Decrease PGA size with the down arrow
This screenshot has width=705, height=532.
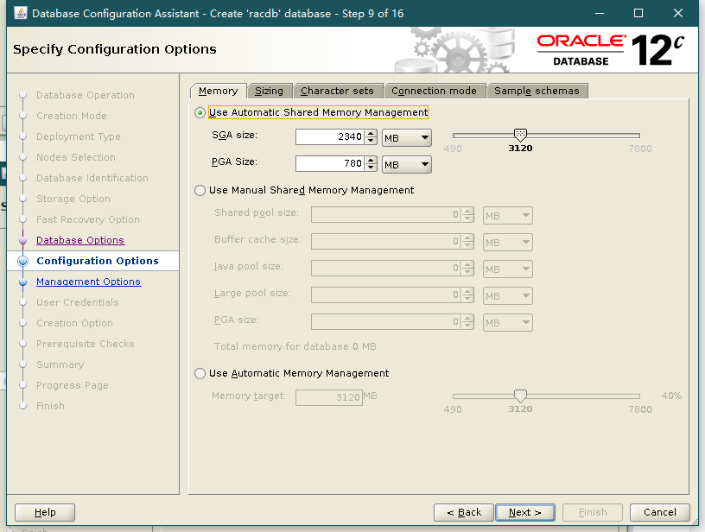tap(371, 168)
